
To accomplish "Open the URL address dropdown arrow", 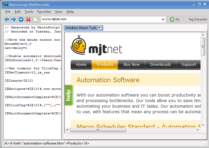I will tap(163, 20).
